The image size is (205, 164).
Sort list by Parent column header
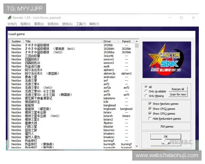tap(126, 41)
